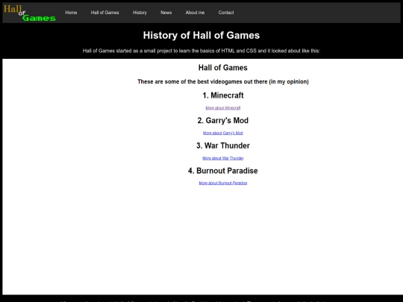Click the white-box 'Hall of Games' title
This screenshot has height=302, width=403.
tap(223, 68)
